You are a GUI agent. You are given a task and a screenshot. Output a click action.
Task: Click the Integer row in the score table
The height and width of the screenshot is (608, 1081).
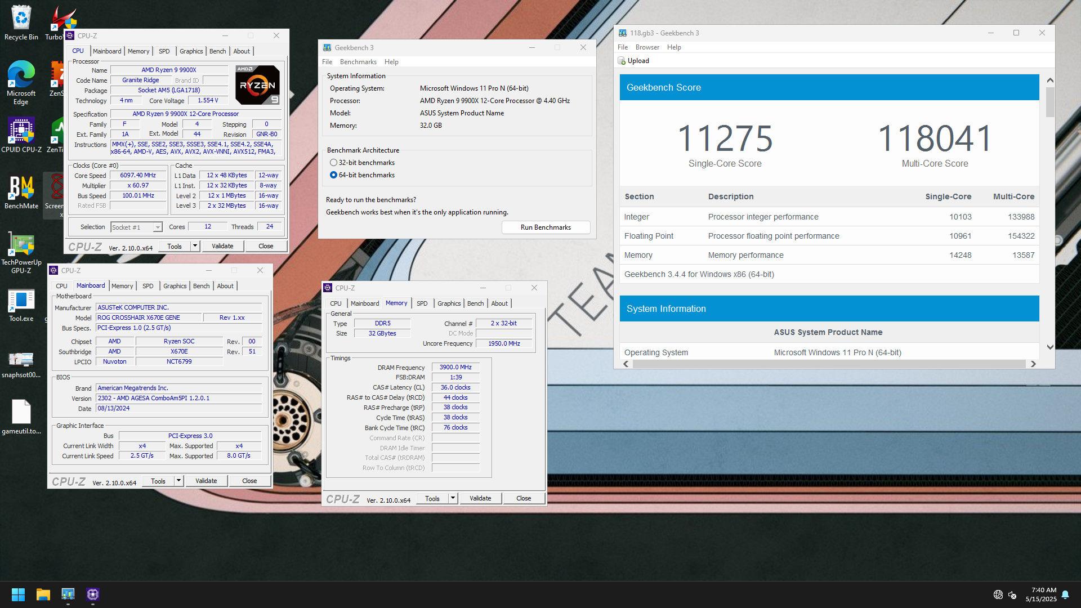click(829, 217)
